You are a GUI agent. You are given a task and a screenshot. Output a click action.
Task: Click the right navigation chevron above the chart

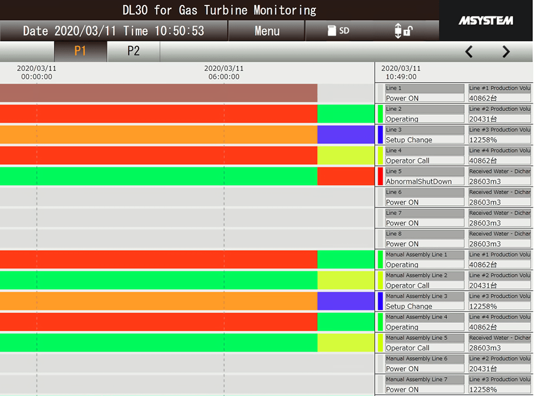(x=505, y=52)
